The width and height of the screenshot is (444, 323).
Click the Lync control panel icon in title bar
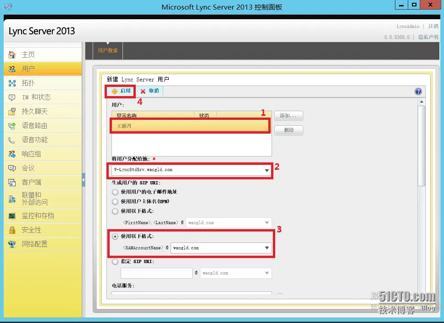[8, 7]
